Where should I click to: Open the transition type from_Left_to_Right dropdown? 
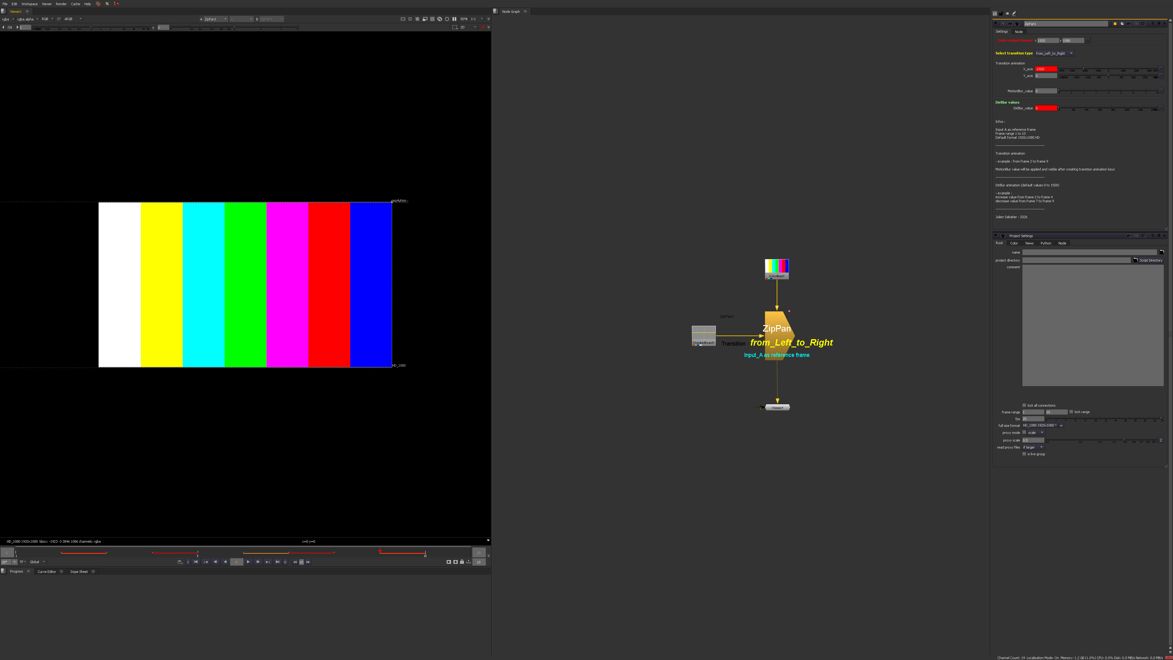[x=1054, y=53]
